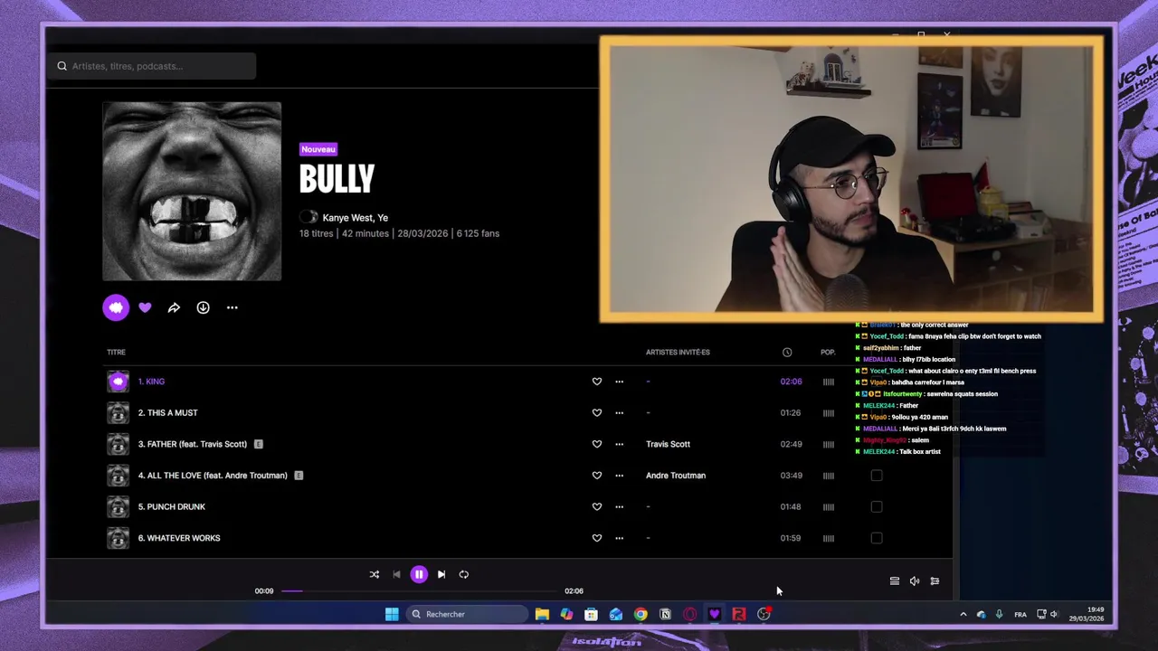The width and height of the screenshot is (1158, 651).
Task: Toggle shuffle mode in the player bar
Action: click(374, 574)
